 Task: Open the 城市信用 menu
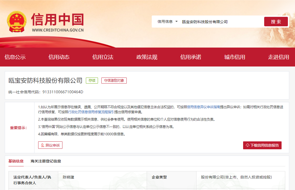click(x=235, y=57)
